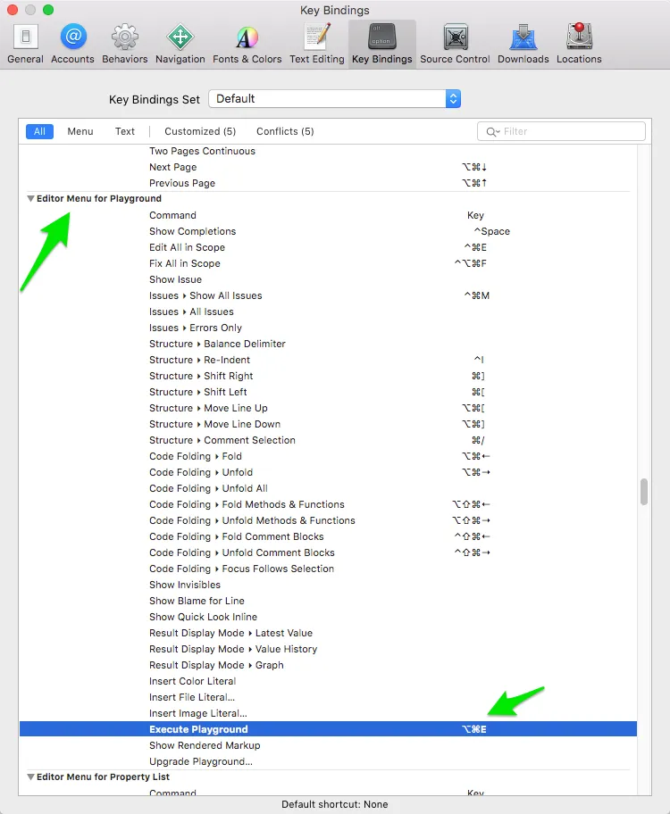Open the Key Bindings Set dropdown
Viewport: 670px width, 814px height.
coord(334,99)
